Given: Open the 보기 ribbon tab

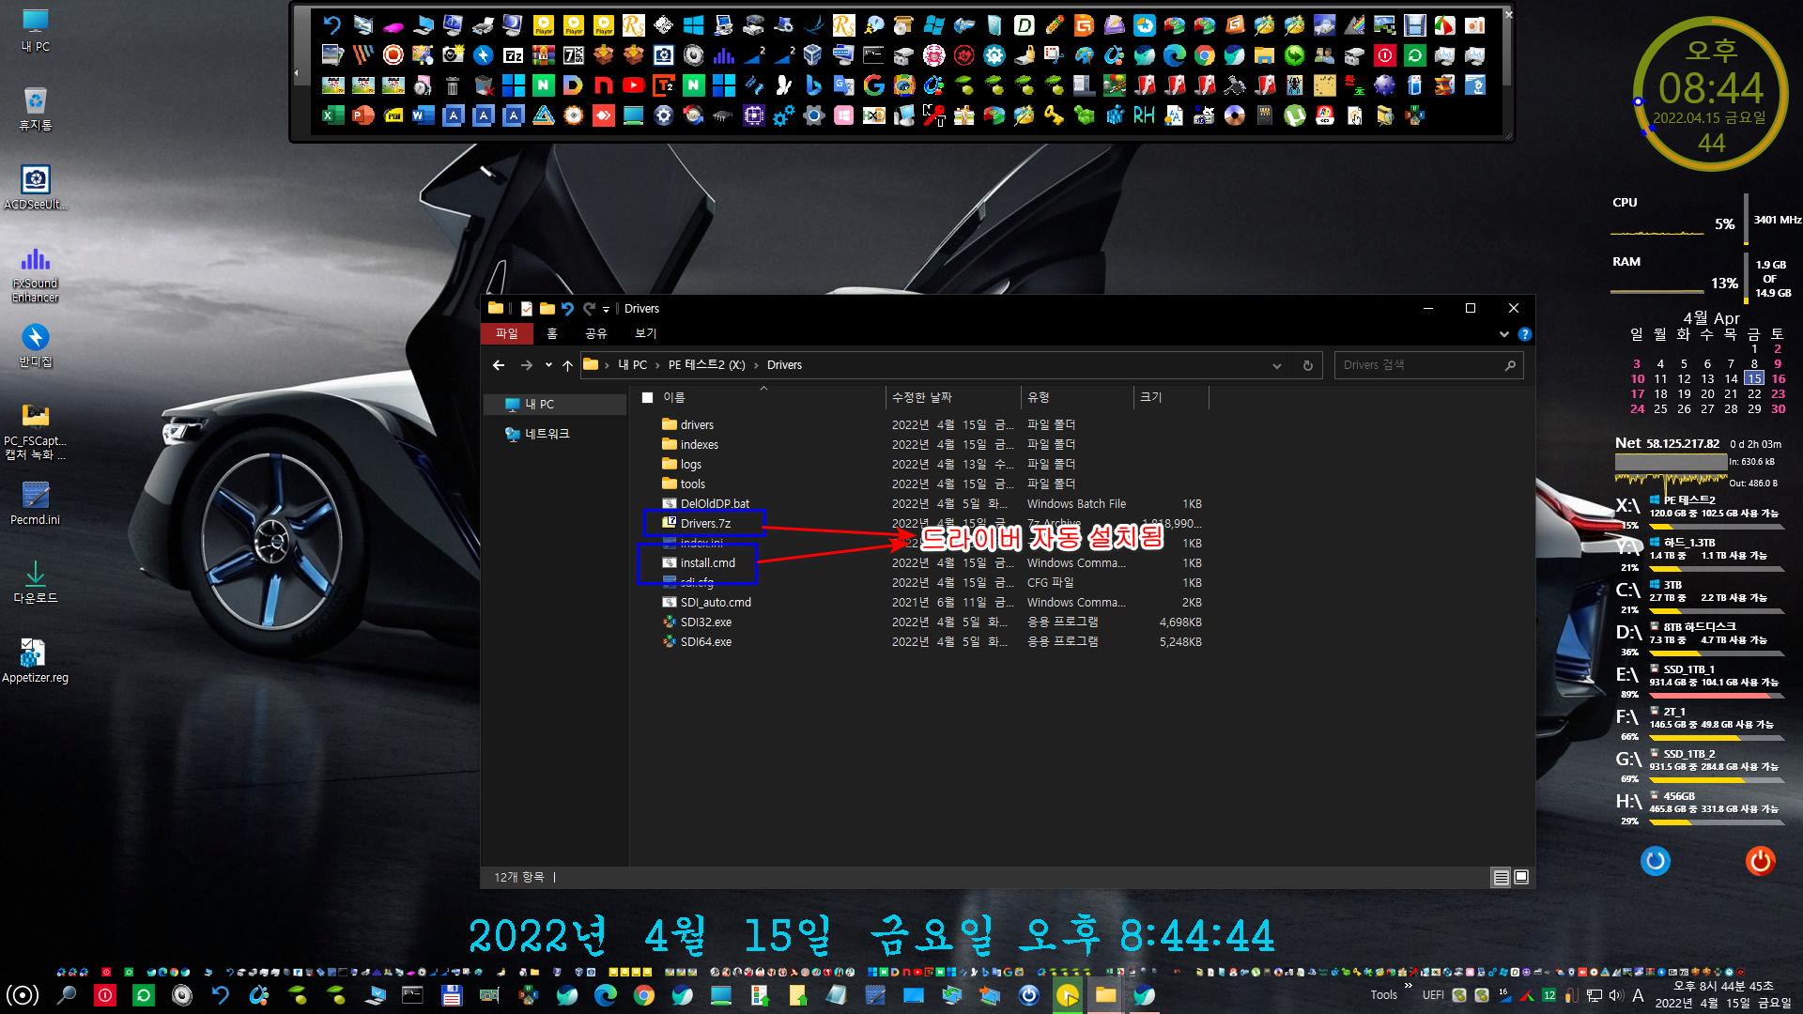Looking at the screenshot, I should tap(646, 334).
